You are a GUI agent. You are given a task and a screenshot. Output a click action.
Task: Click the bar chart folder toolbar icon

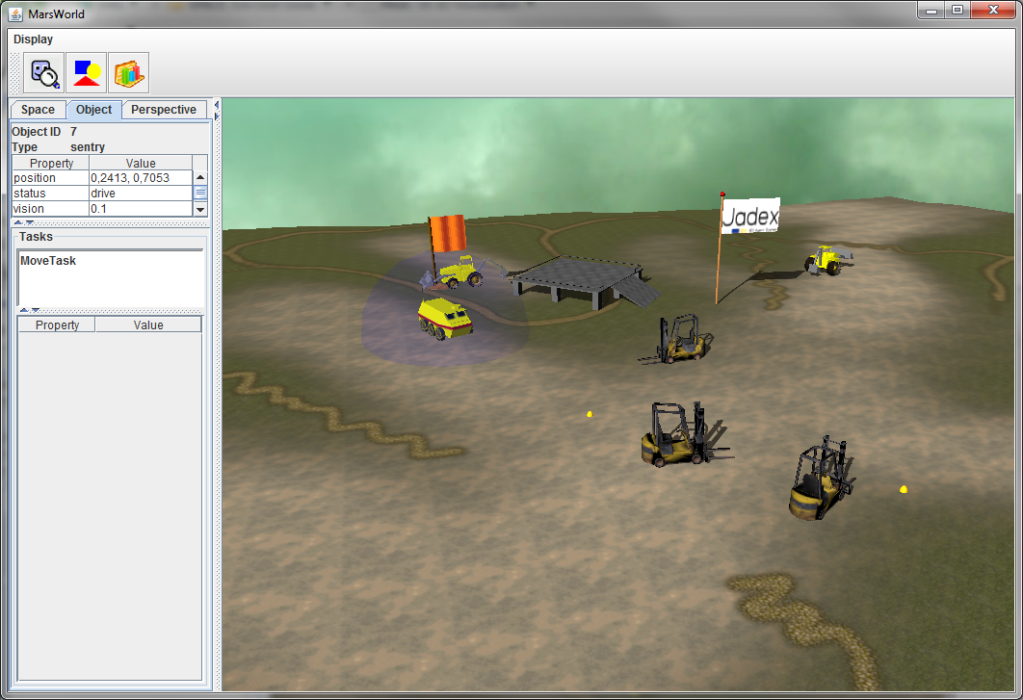(x=129, y=73)
